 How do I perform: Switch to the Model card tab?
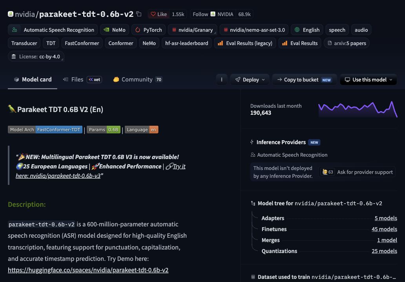pyautogui.click(x=33, y=80)
